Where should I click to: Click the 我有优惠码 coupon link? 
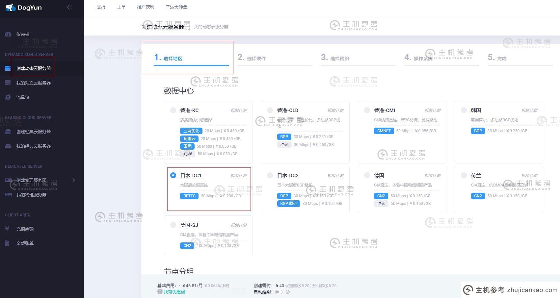174,292
